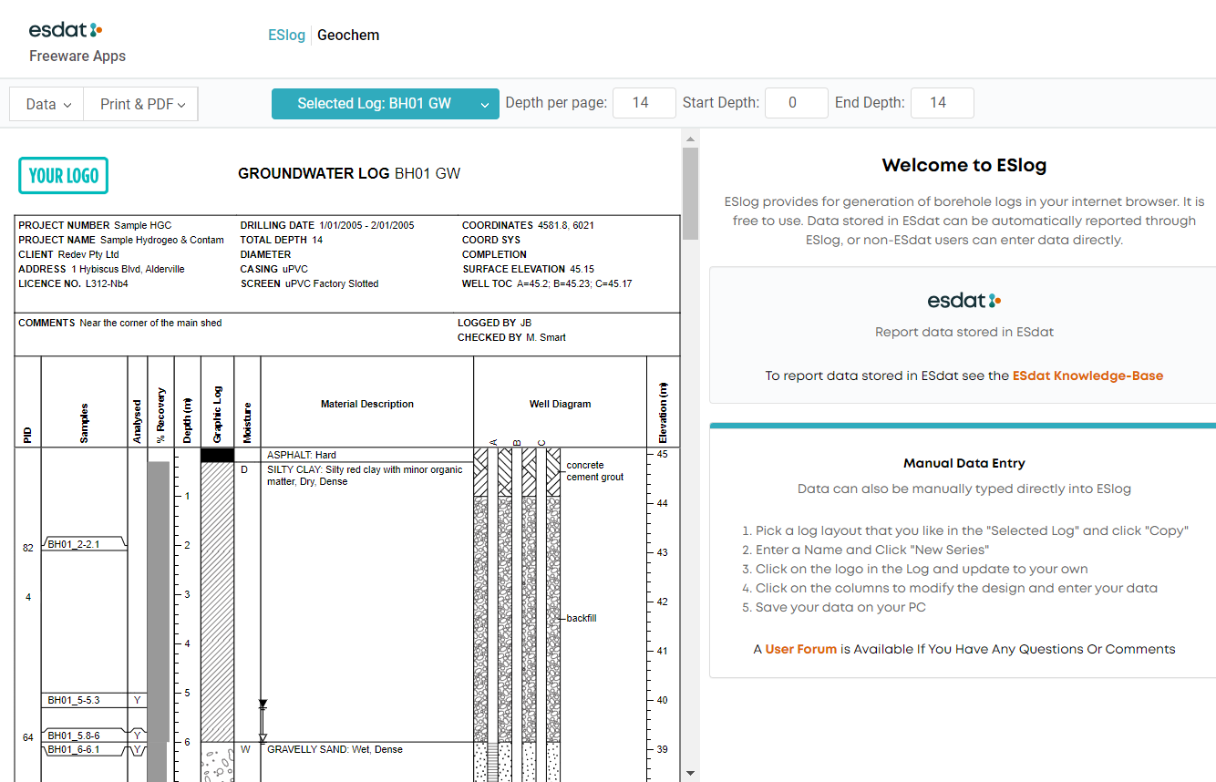
Task: Click the Elevation (m) column header
Action: (x=663, y=413)
